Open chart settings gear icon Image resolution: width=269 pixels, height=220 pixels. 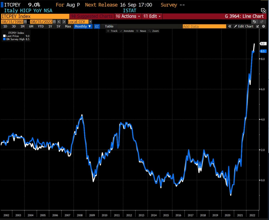pyautogui.click(x=264, y=26)
